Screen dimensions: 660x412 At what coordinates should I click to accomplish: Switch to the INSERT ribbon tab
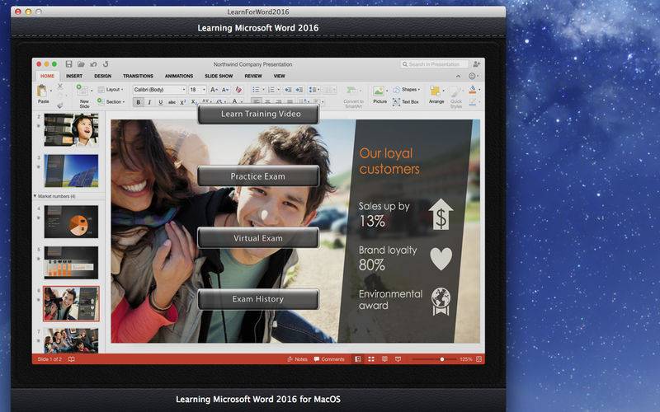[74, 76]
